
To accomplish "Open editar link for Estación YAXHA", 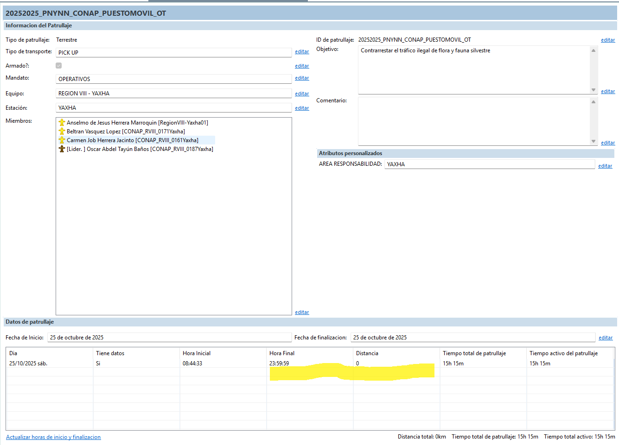I will point(302,108).
